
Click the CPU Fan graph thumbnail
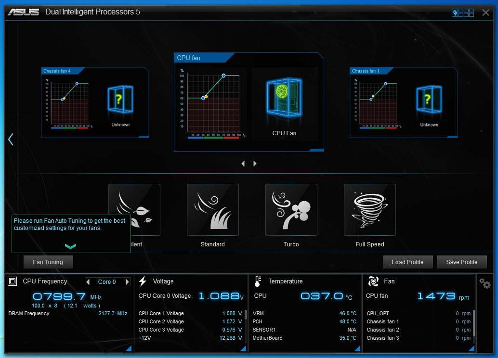[213, 103]
